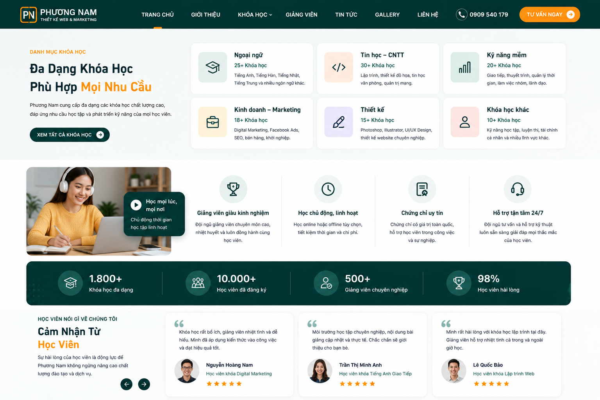600x400 pixels.
Task: Click the arrow icon in Xem tất cả khóa học
Action: pyautogui.click(x=100, y=135)
